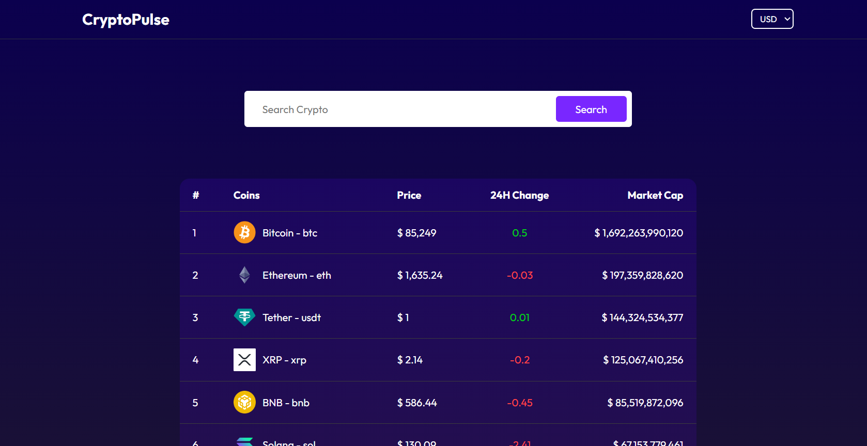Click rank number 3 in Tether row

pos(195,317)
